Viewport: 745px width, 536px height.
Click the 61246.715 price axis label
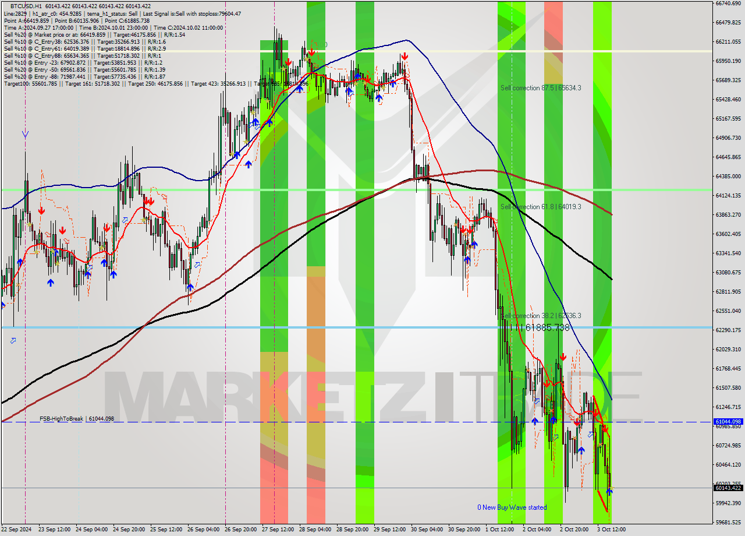pos(728,407)
